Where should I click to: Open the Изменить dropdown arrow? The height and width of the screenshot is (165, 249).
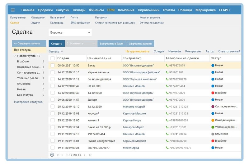click(94, 44)
